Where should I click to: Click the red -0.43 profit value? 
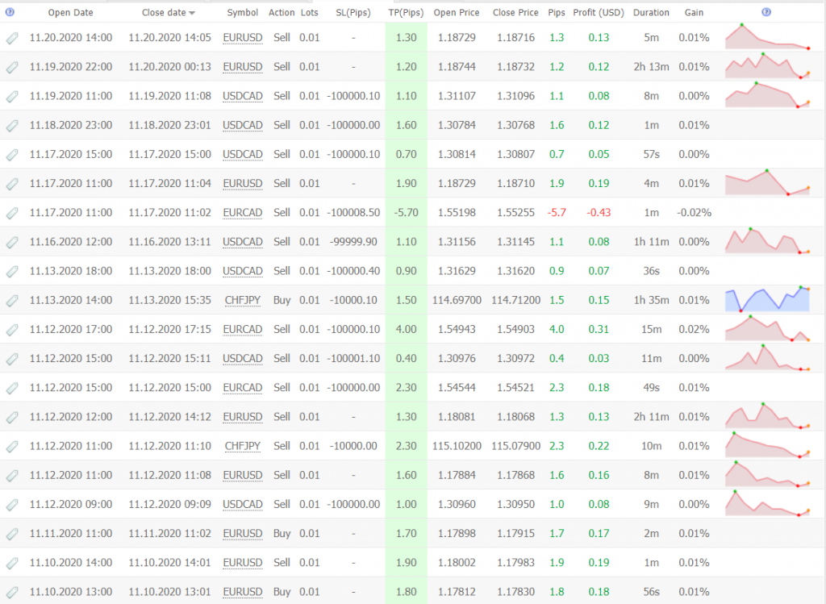coord(598,213)
